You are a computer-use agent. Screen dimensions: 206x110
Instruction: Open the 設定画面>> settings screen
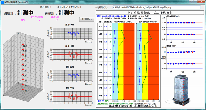[x=87, y=19]
